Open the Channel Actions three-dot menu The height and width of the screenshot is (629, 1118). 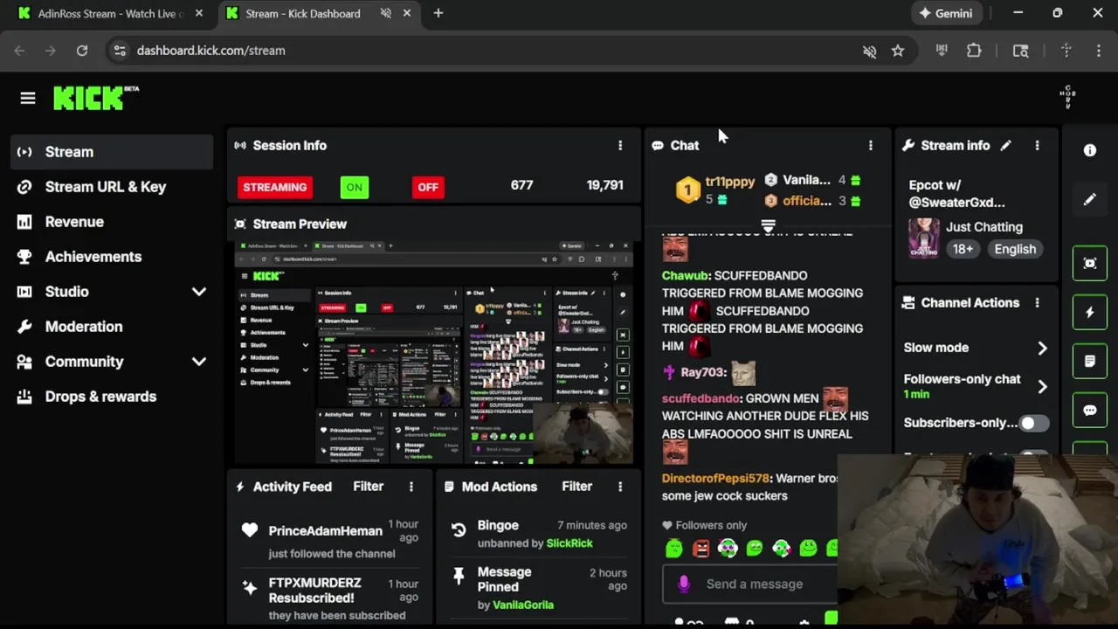(x=1037, y=302)
